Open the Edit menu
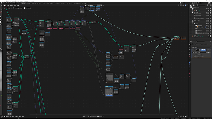The height and width of the screenshot is (119, 212). click(6, 3)
